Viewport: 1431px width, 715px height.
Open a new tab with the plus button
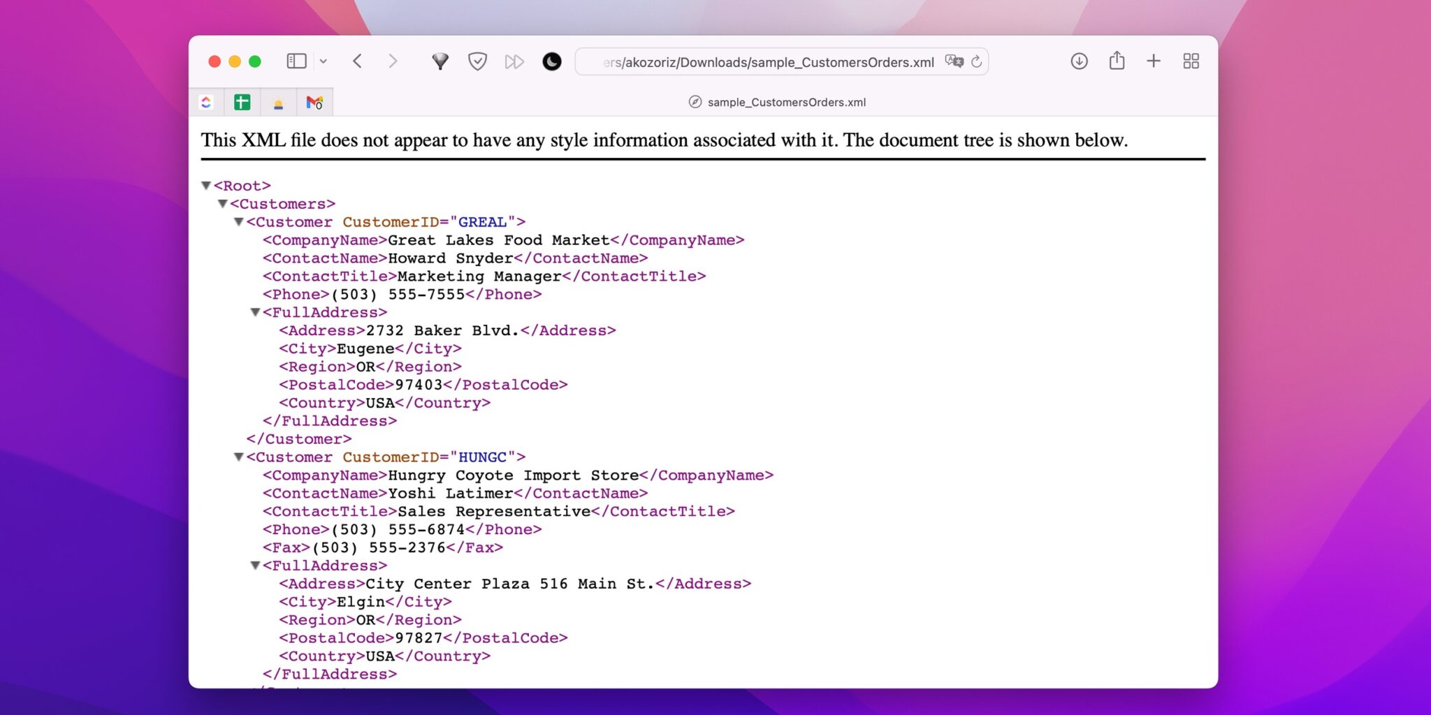pos(1154,61)
